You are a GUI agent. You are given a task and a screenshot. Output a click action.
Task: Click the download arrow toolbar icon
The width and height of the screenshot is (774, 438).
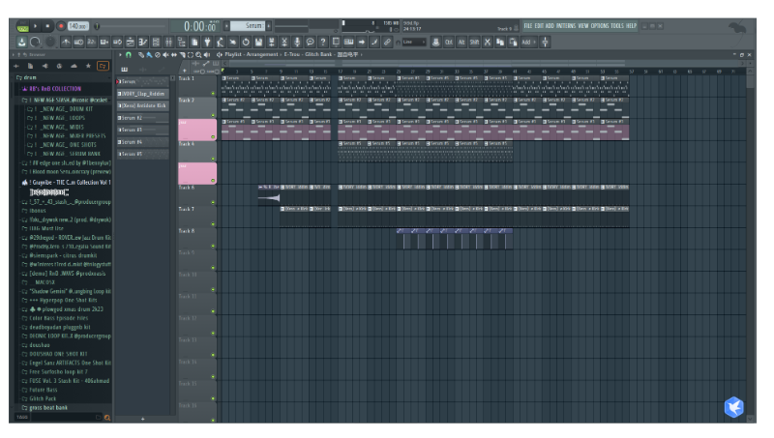pos(21,43)
